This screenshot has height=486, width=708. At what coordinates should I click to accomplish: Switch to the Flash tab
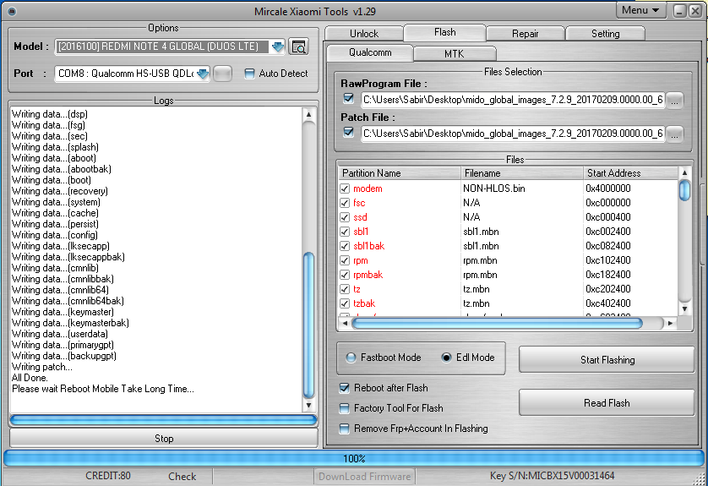point(444,32)
